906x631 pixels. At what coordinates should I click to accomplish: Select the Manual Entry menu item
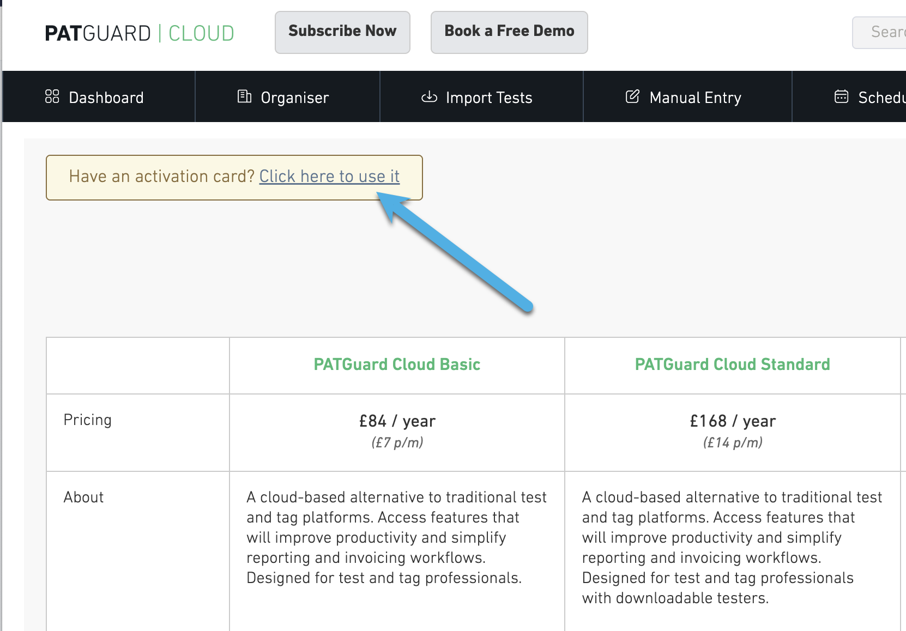coord(687,96)
